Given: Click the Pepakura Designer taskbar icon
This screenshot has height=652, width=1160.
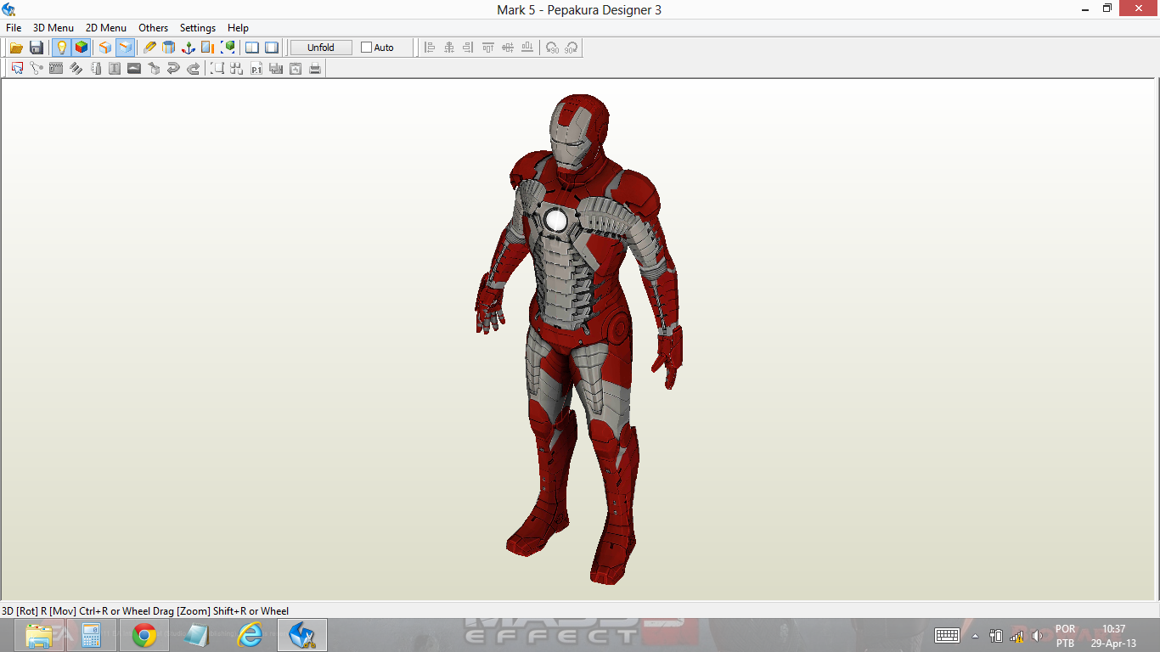Looking at the screenshot, I should [303, 635].
